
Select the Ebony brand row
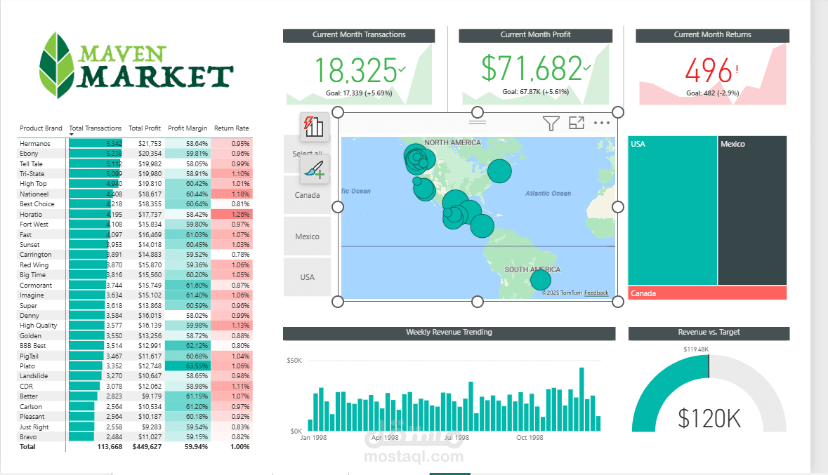tap(135, 154)
